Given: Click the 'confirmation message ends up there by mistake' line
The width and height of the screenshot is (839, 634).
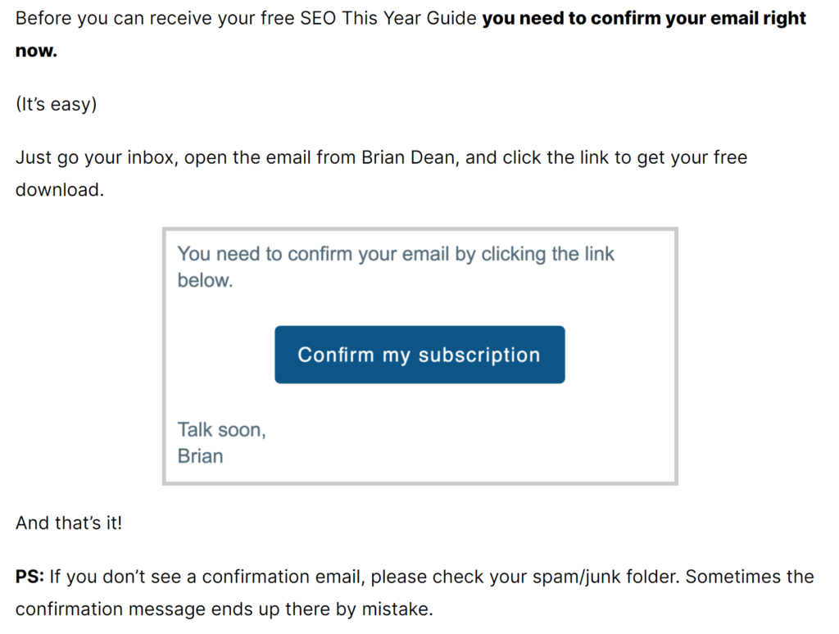Looking at the screenshot, I should pyautogui.click(x=224, y=609).
